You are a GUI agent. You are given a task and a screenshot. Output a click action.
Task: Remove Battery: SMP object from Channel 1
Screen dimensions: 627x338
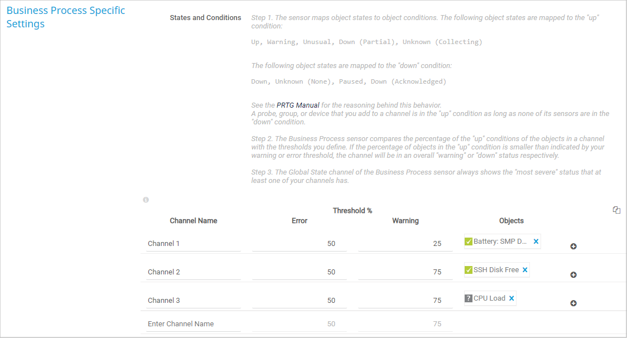pos(536,242)
